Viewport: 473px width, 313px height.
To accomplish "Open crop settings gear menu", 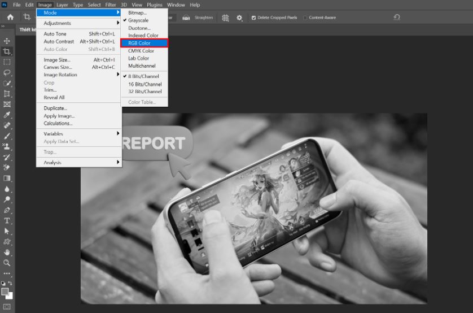I will (x=239, y=18).
